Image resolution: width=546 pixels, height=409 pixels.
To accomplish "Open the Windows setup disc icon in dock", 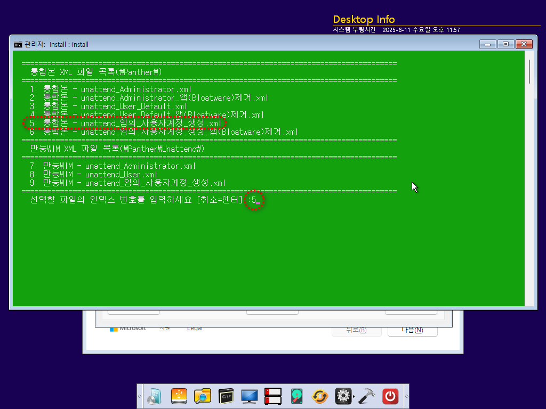I will click(x=155, y=396).
